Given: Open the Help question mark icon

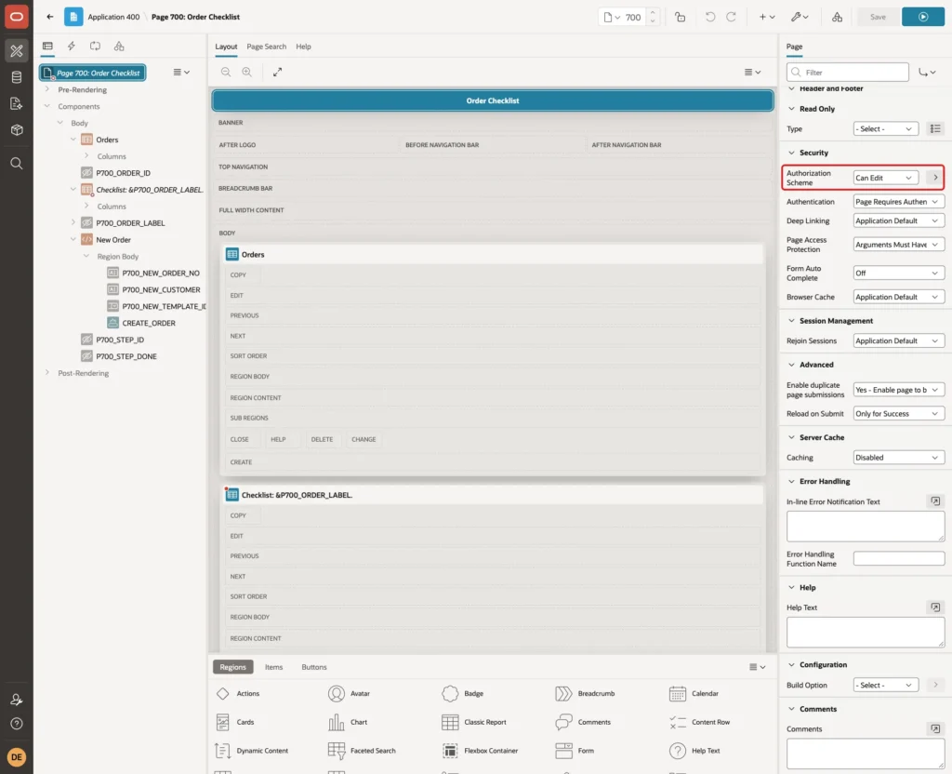Looking at the screenshot, I should 17,724.
